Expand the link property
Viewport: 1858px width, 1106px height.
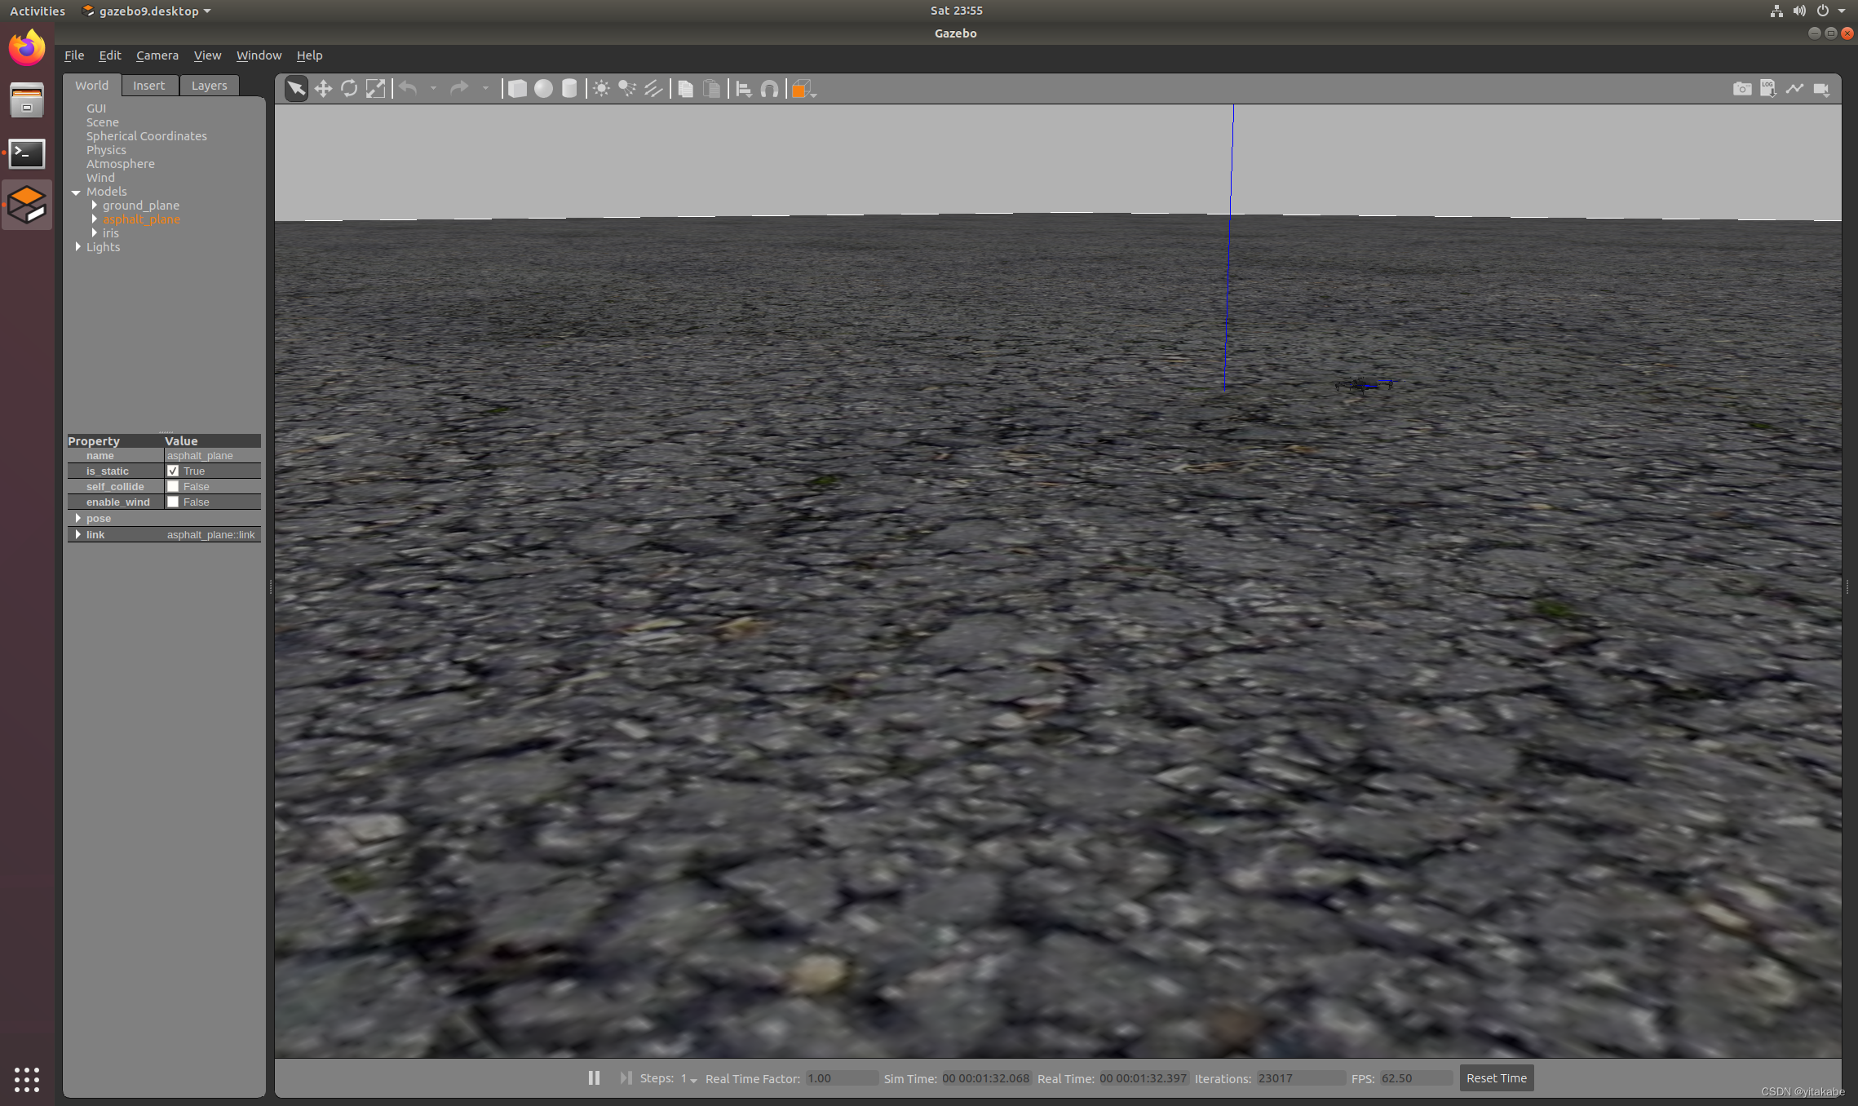(78, 534)
